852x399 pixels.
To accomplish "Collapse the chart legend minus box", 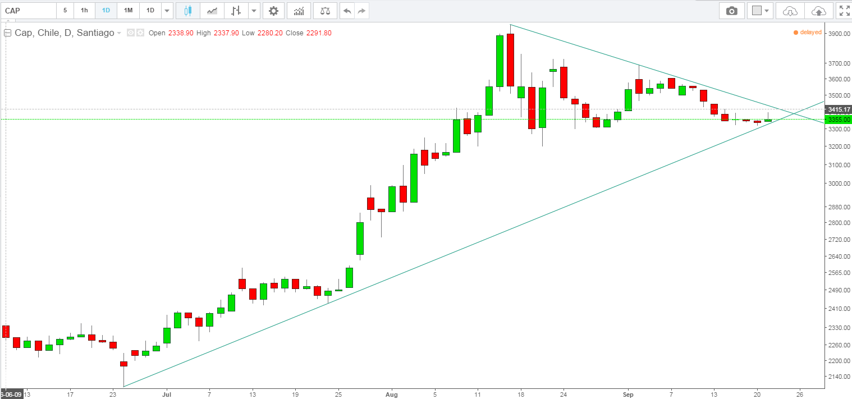I will 8,33.
